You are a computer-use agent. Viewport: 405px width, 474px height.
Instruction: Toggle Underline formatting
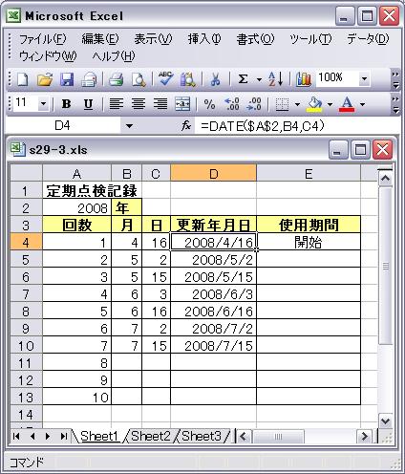tap(88, 104)
